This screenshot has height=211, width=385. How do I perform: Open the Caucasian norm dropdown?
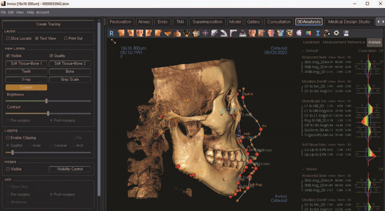[367, 51]
